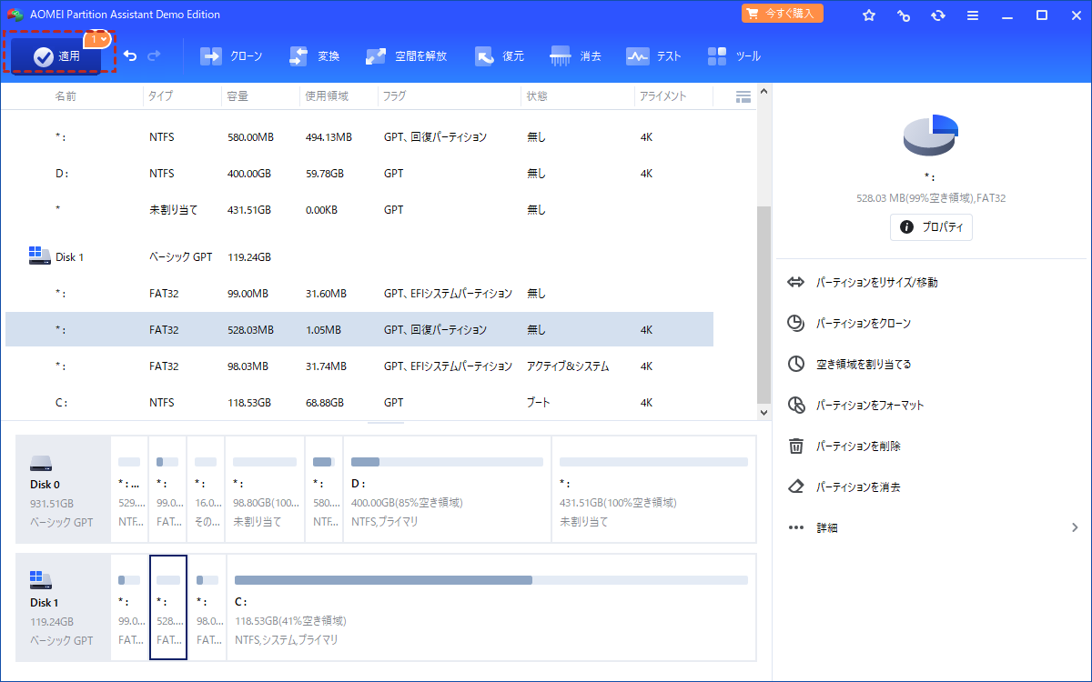The width and height of the screenshot is (1092, 682).
Task: Open the 空間を解放 tool
Action: (x=407, y=56)
